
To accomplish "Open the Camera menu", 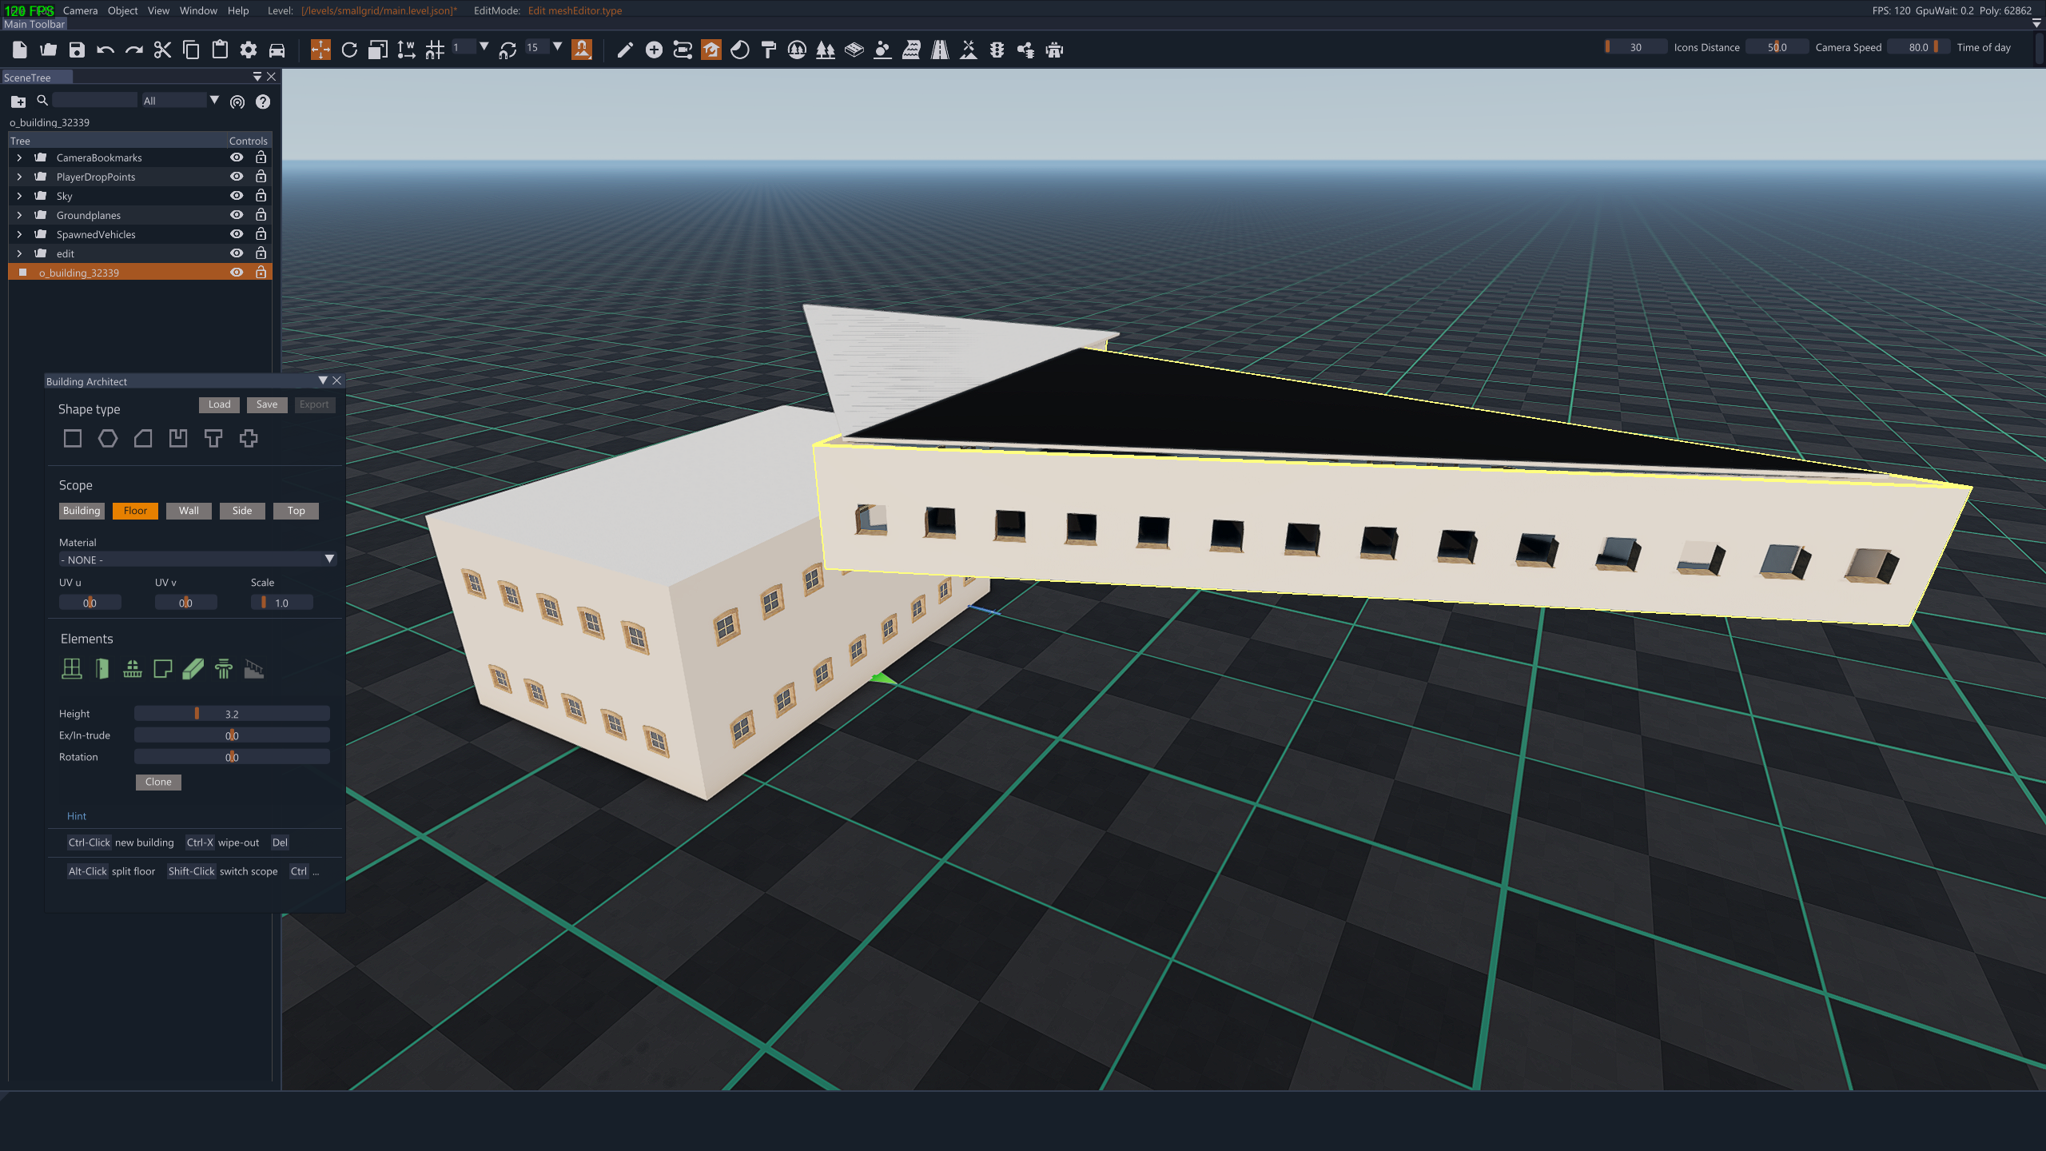I will coord(80,10).
